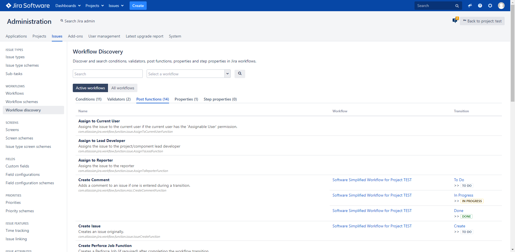The width and height of the screenshot is (515, 252).
Task: Click the workflow Search input field
Action: tap(108, 74)
